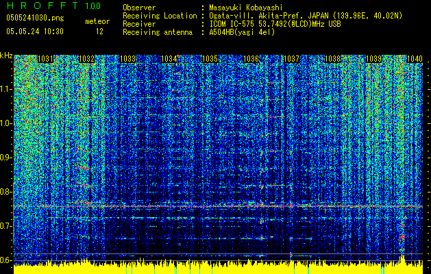Click the 1032 time marker
The height and width of the screenshot is (274, 431).
(x=86, y=59)
